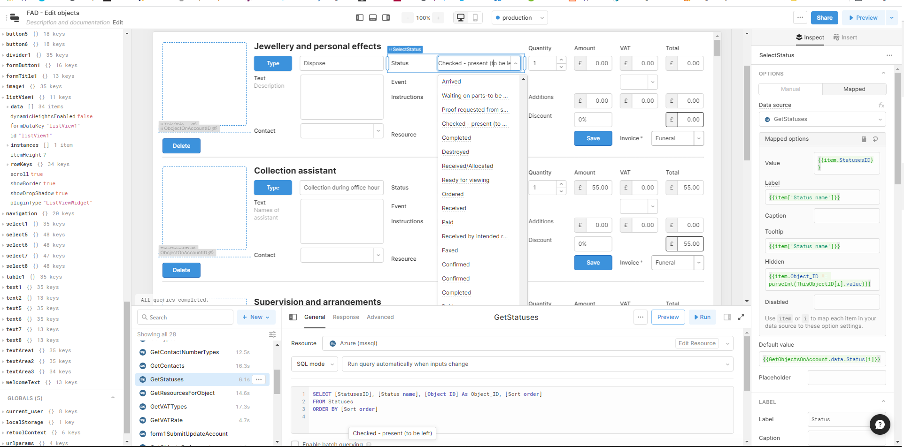
Task: Open the run query automatically dropdown
Action: [538, 364]
